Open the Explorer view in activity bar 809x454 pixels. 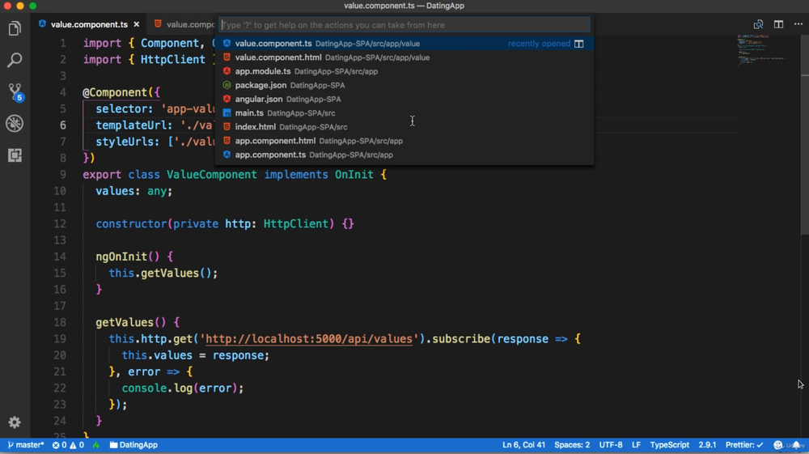pyautogui.click(x=15, y=28)
